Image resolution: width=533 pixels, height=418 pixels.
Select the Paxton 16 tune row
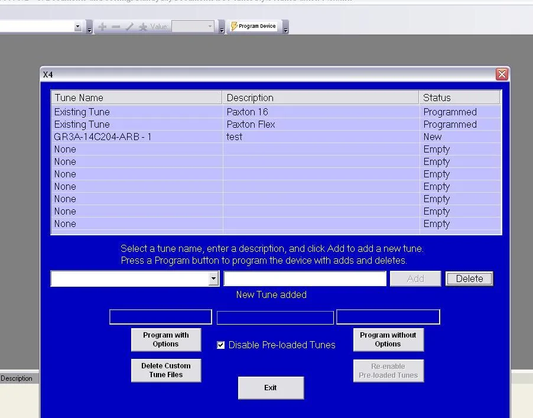276,112
